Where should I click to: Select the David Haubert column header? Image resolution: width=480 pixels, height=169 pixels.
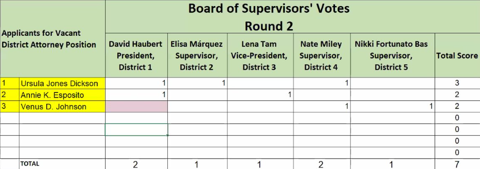[x=136, y=56]
